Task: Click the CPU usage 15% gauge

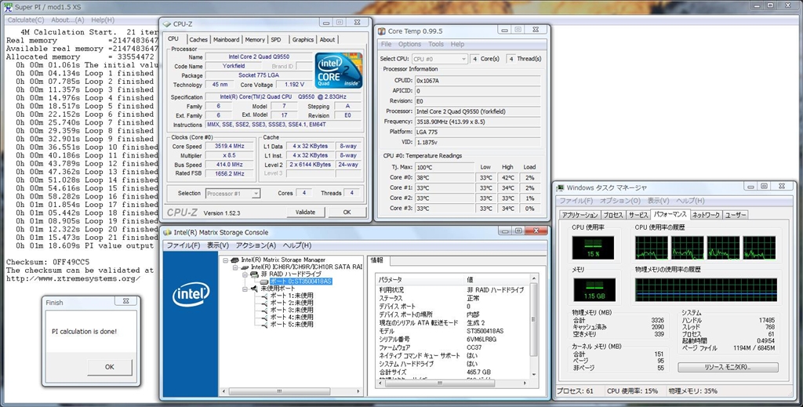Action: click(593, 249)
